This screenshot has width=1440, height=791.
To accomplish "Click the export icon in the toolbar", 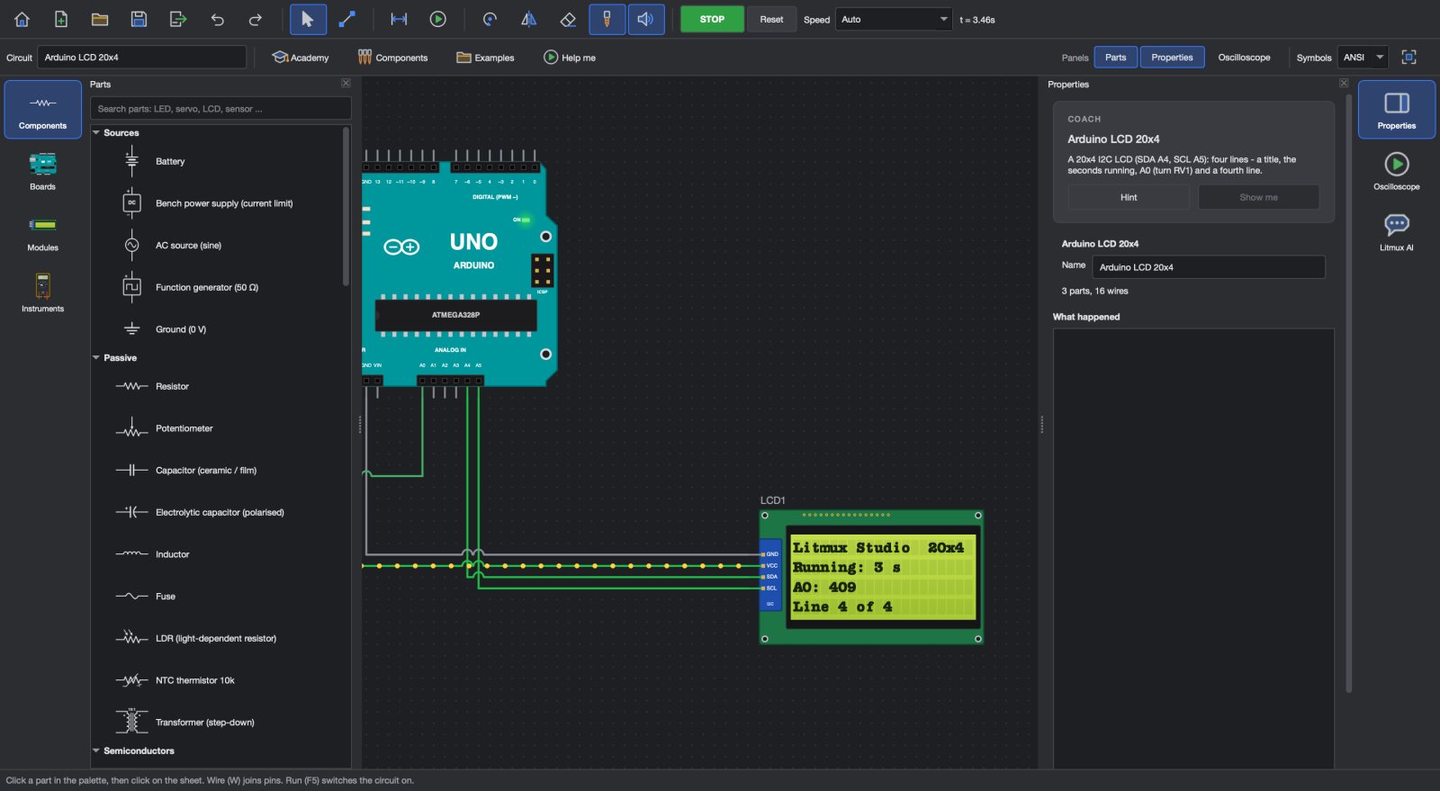I will tap(178, 19).
